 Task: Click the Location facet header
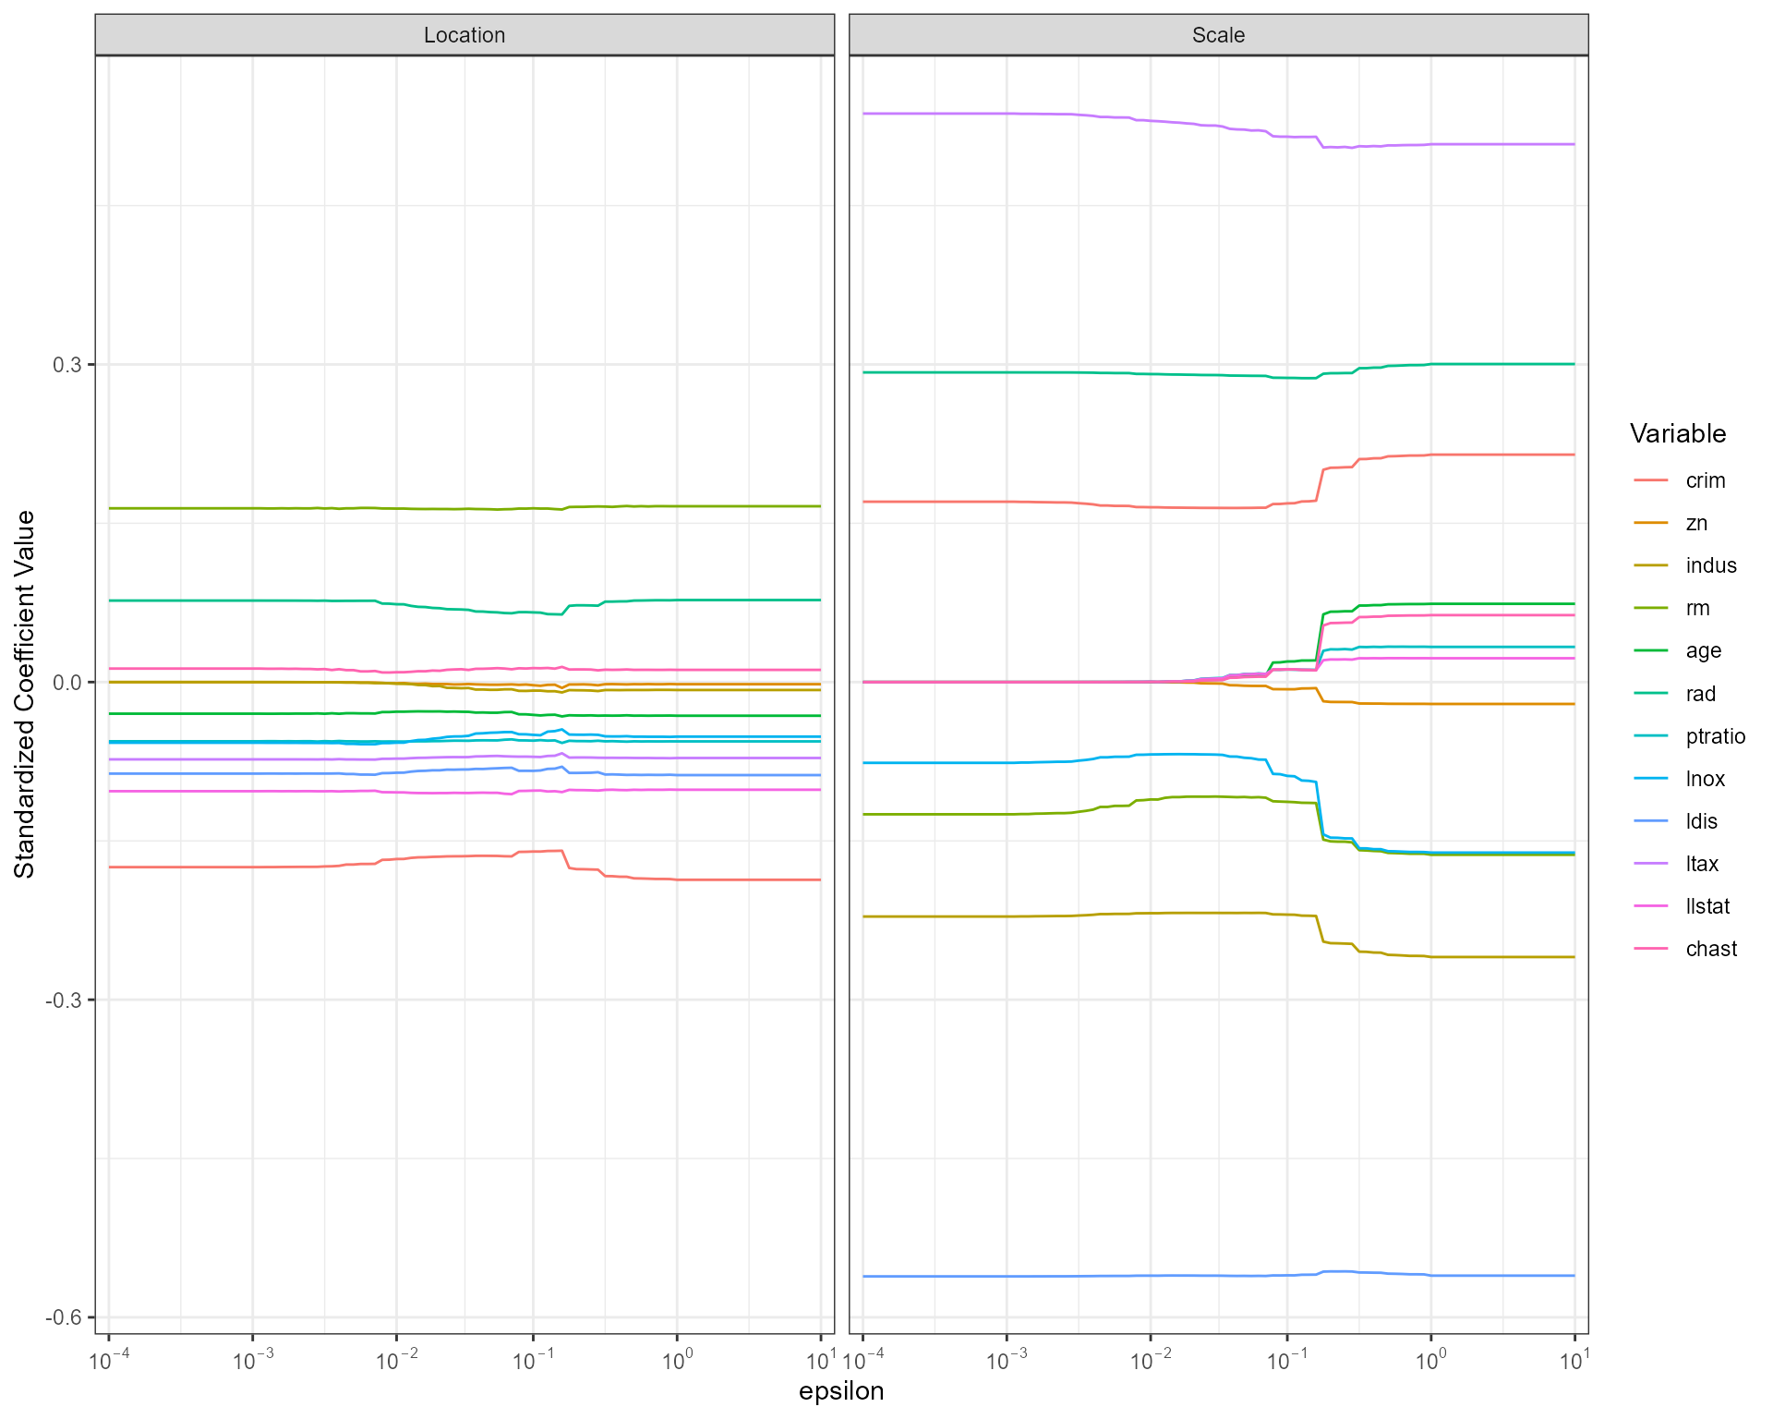click(x=464, y=35)
